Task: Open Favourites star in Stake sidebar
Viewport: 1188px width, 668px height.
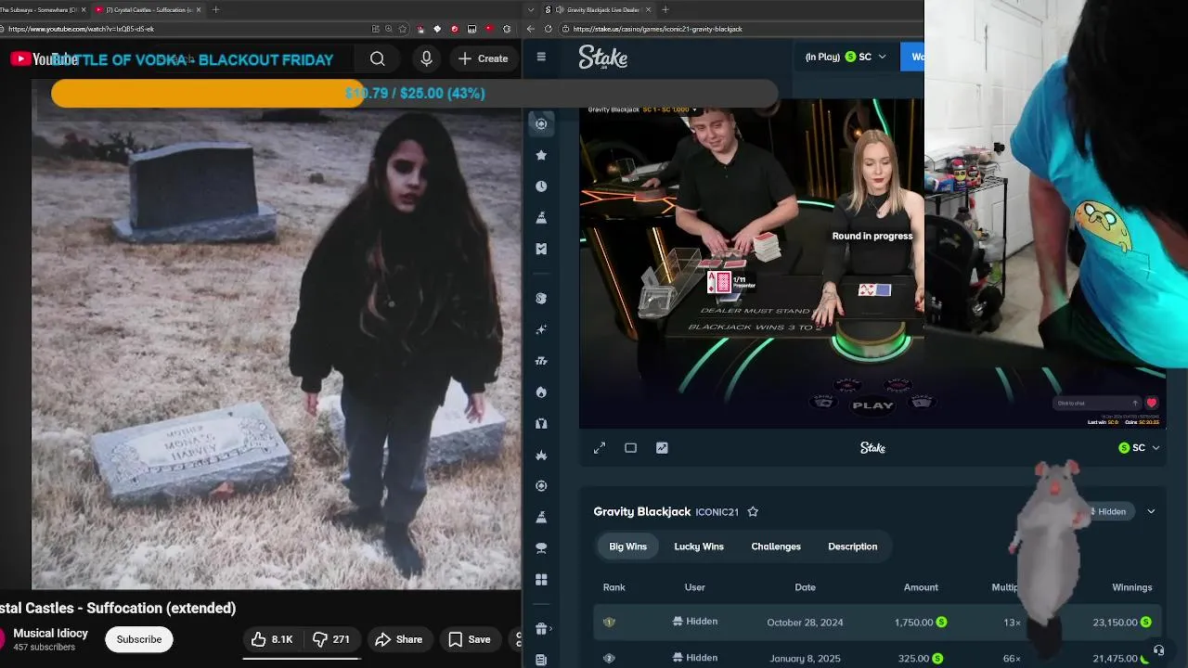Action: pos(541,155)
